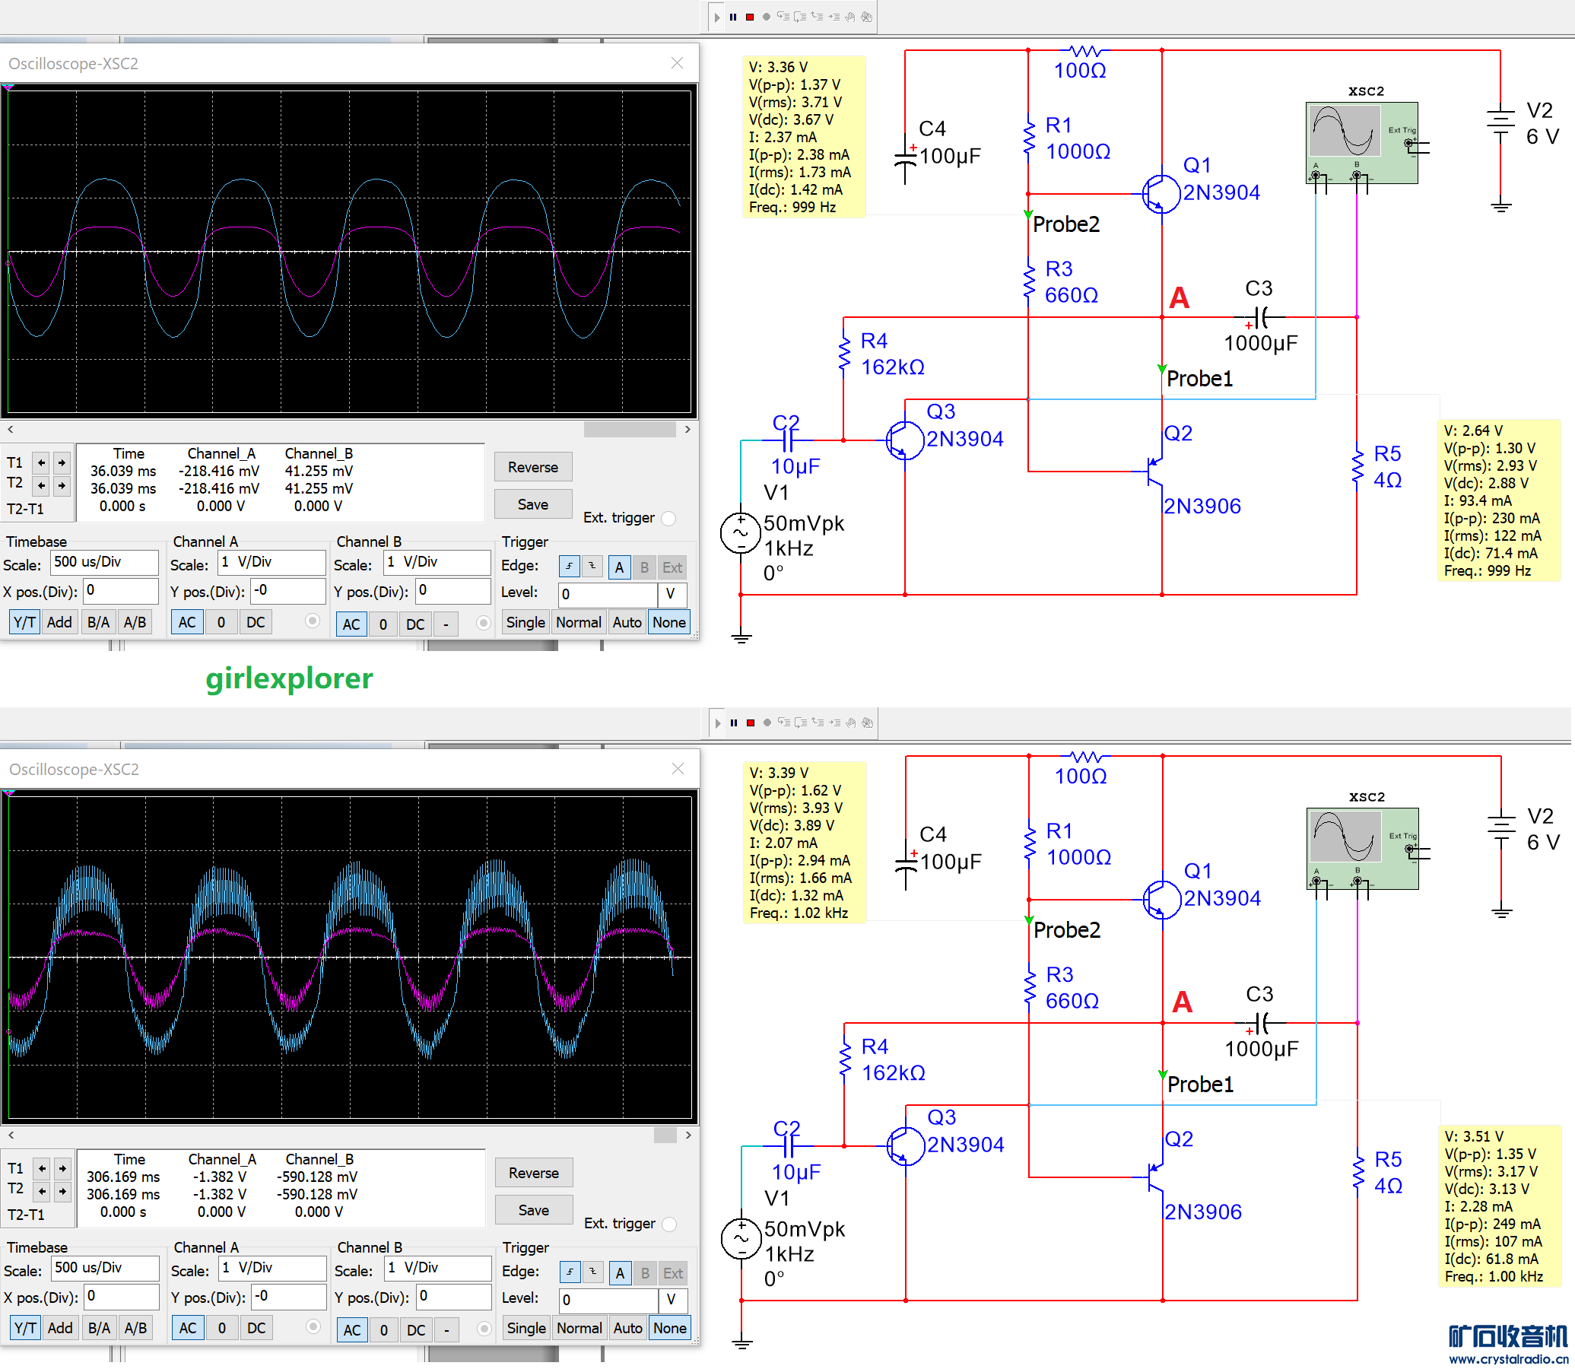This screenshot has width=1575, height=1369.
Task: Move T2 cursor left in upper oscilloscope
Action: [x=41, y=485]
